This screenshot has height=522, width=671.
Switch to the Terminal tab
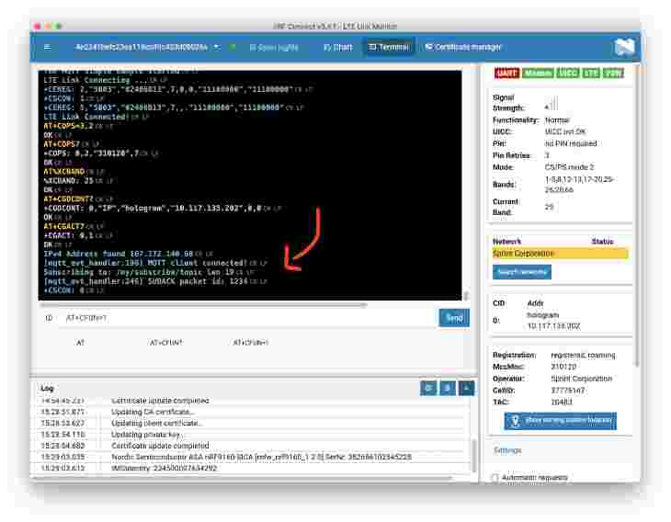(x=389, y=47)
